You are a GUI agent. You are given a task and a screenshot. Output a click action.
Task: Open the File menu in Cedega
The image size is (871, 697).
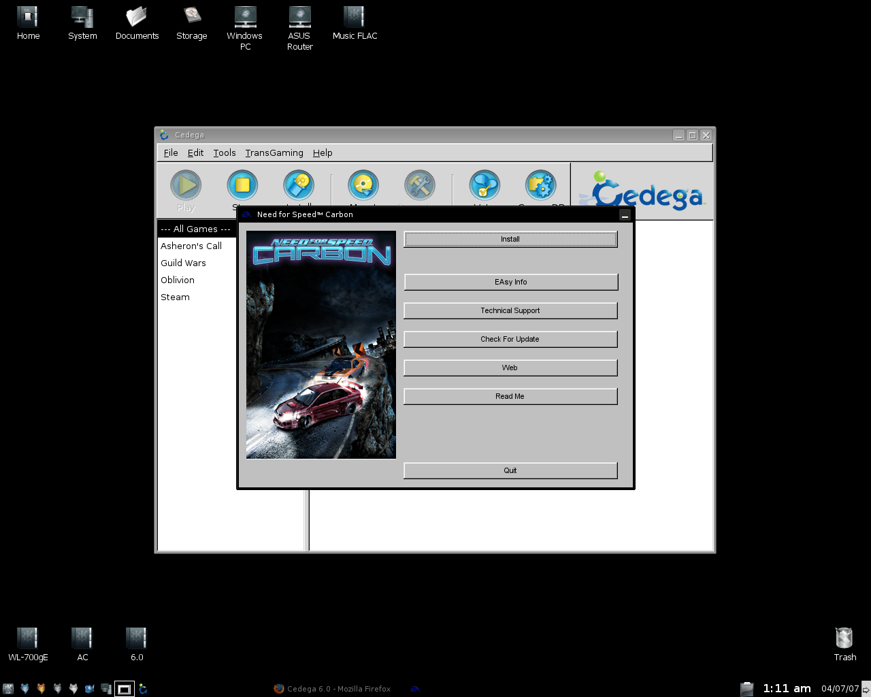pyautogui.click(x=171, y=153)
